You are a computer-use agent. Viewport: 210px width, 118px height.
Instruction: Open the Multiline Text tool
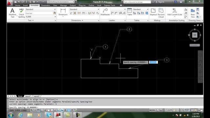point(12,13)
